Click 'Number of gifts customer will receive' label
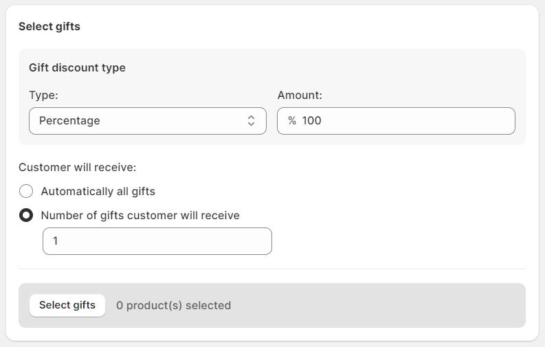 (x=140, y=215)
